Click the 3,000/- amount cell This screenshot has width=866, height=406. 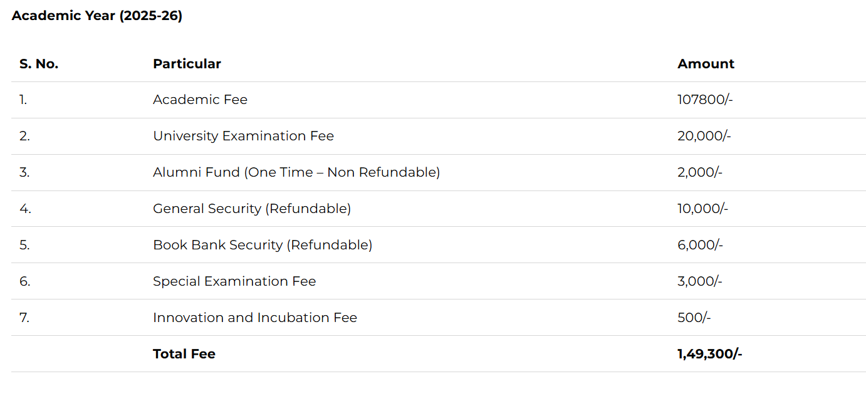coord(700,281)
